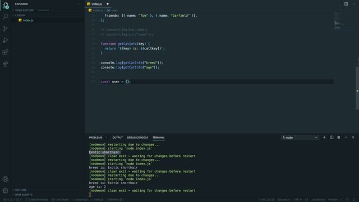Click unsaved dot on index.js tab
This screenshot has height=202, width=359.
tap(108, 4)
